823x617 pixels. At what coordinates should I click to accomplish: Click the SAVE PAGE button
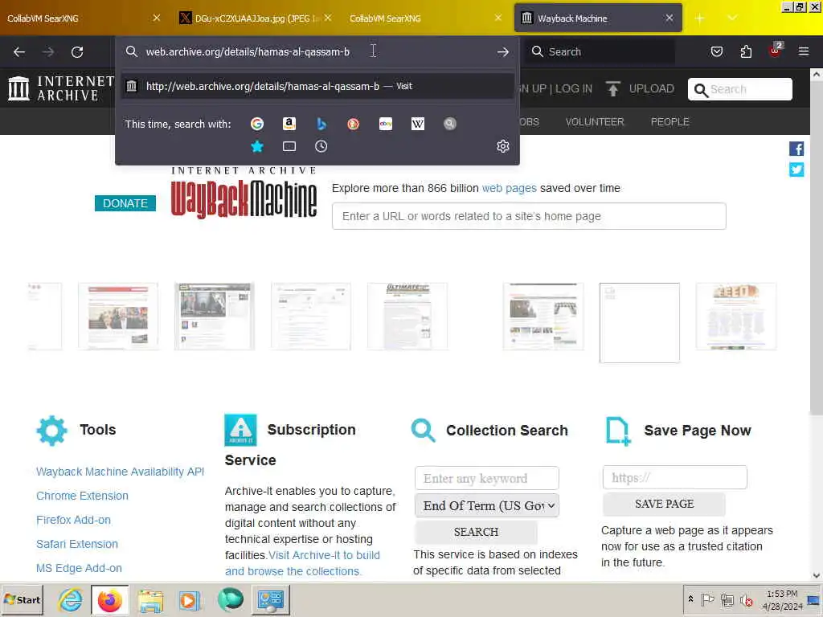pyautogui.click(x=664, y=504)
